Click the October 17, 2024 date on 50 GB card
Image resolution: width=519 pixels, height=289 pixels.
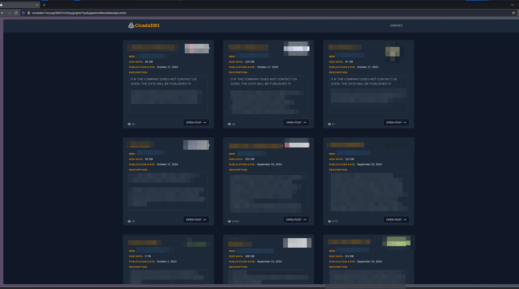[167, 165]
